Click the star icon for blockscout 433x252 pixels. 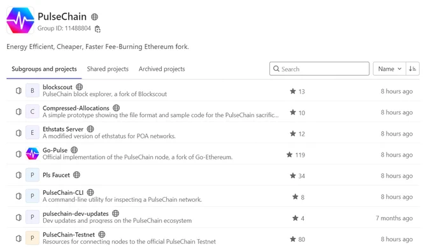(x=293, y=91)
